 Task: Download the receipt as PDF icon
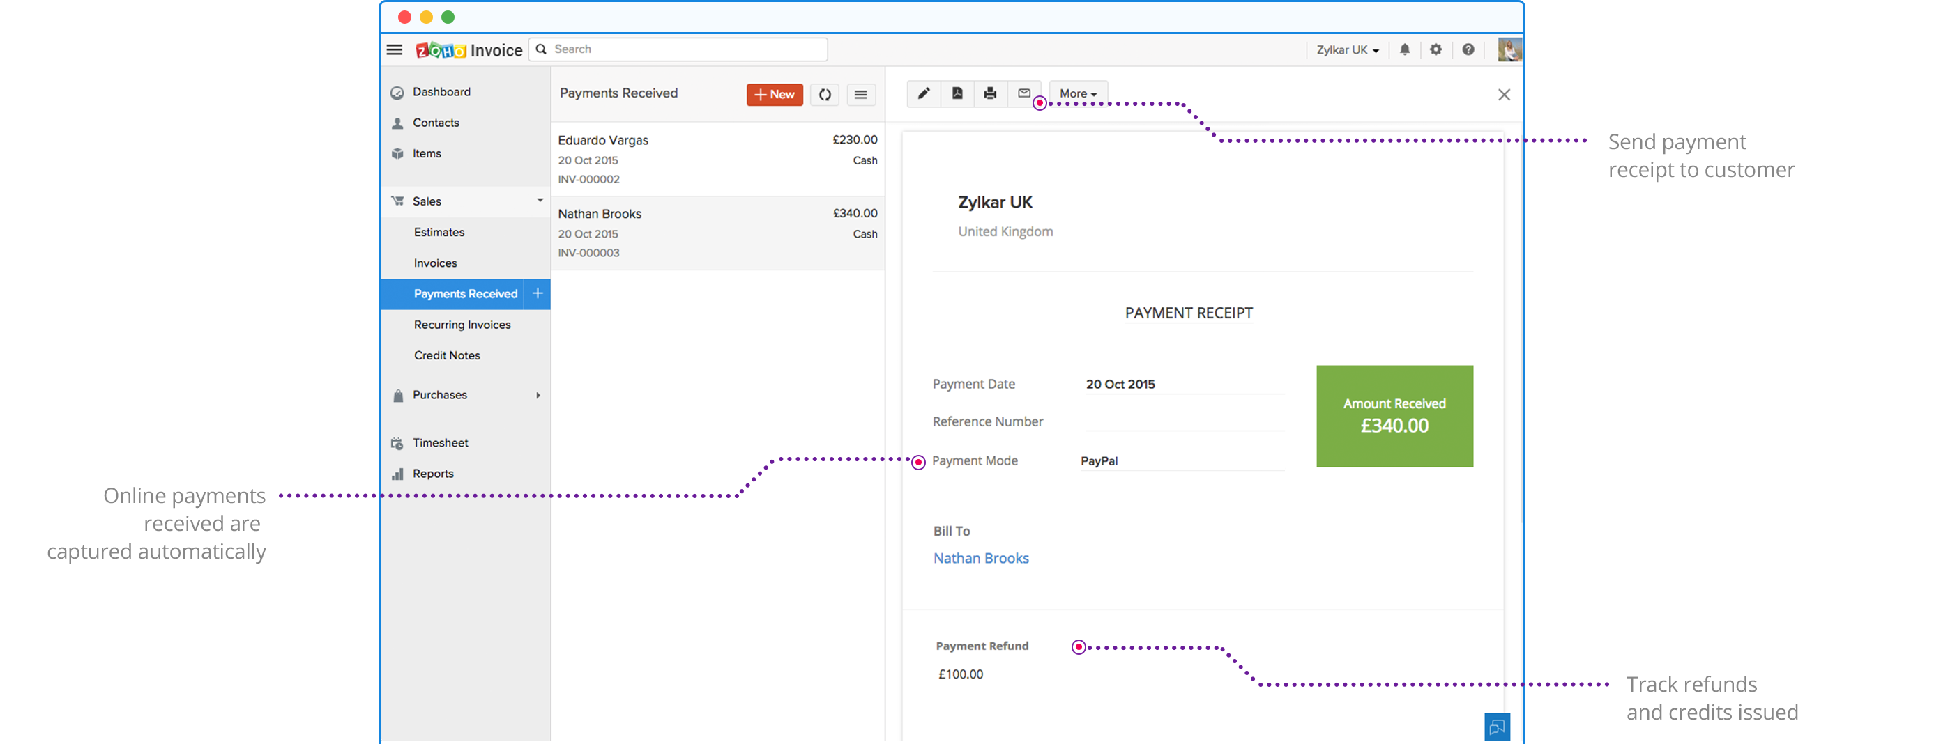(957, 94)
